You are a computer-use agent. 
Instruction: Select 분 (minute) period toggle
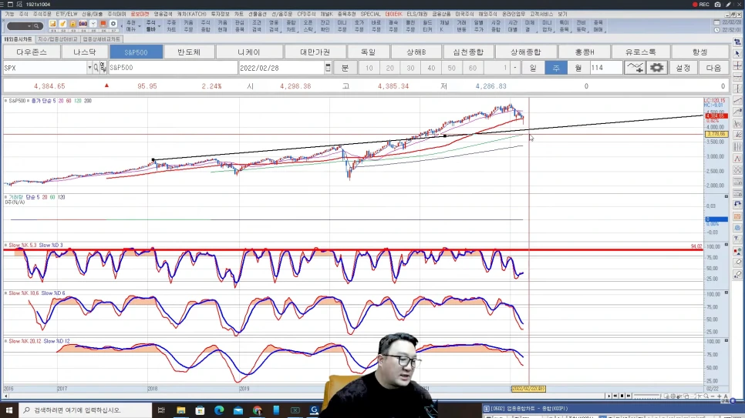click(x=345, y=68)
